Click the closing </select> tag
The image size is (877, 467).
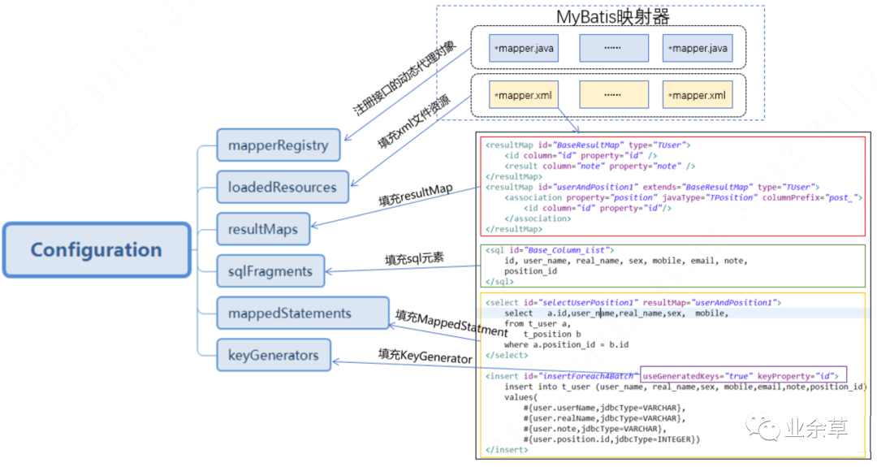tap(507, 355)
